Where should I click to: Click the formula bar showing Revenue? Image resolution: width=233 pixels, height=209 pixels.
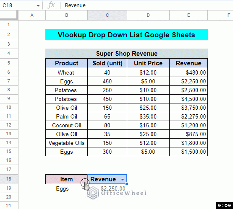click(147, 5)
